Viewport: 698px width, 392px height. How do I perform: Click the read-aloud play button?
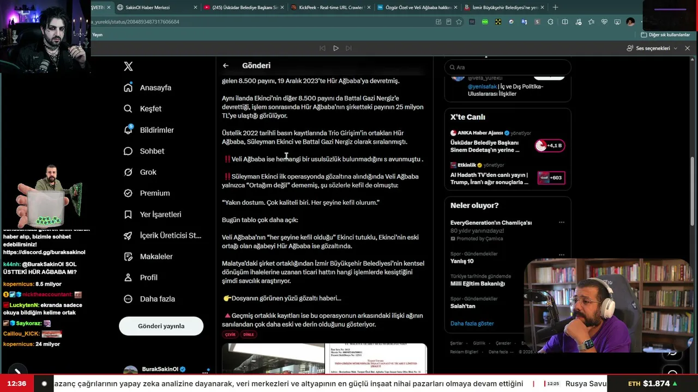(336, 48)
